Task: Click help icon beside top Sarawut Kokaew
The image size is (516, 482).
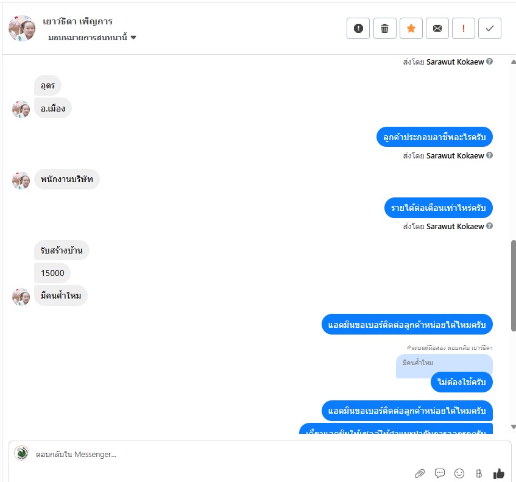Action: coord(489,62)
